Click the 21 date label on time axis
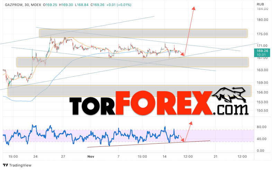Viewport: 274px width, 170px height. pos(216,156)
